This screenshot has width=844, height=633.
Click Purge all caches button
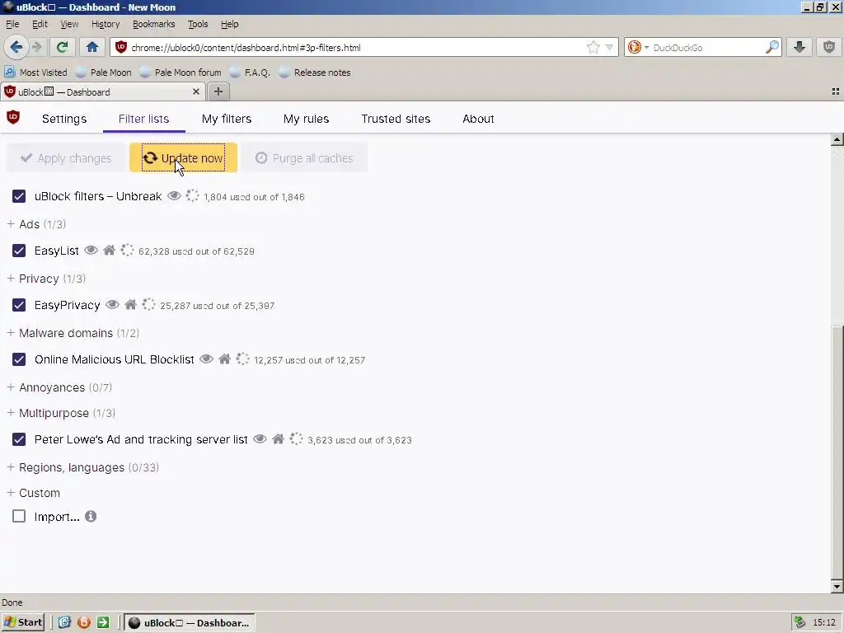click(x=304, y=157)
